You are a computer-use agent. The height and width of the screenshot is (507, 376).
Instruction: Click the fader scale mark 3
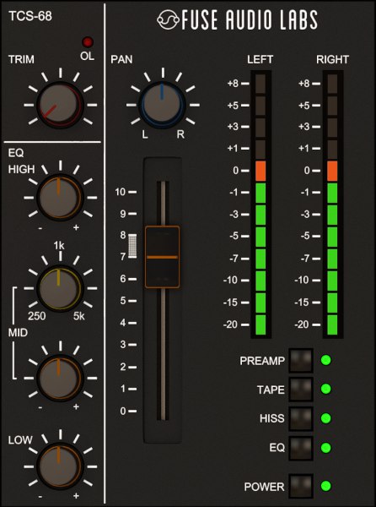[x=128, y=345]
